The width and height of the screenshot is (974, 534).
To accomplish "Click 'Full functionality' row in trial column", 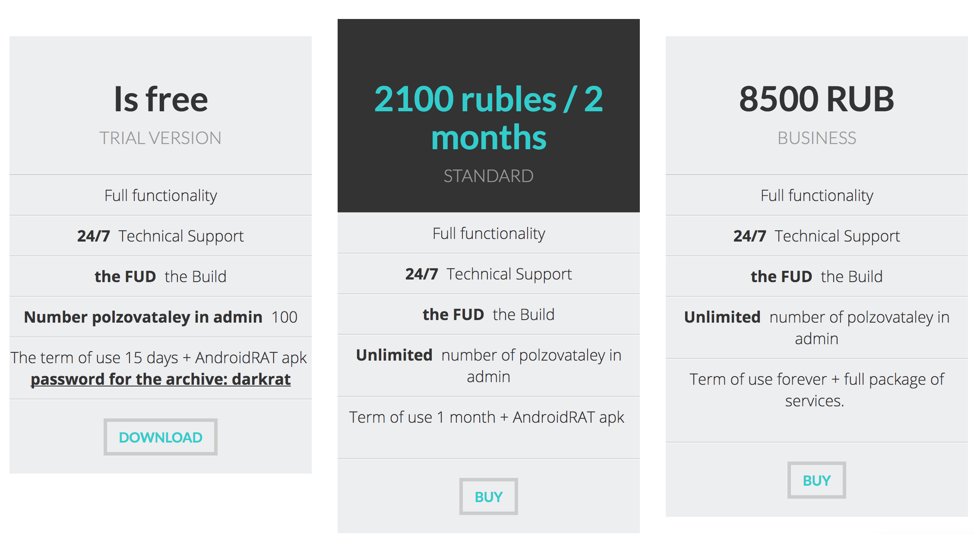I will coord(161,195).
